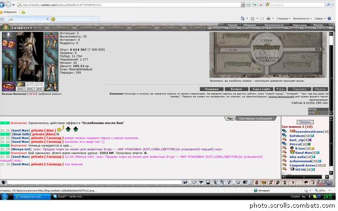The width and height of the screenshot is (338, 211).
Task: Open the Сервис dropdown menu
Action: pyautogui.click(x=319, y=19)
